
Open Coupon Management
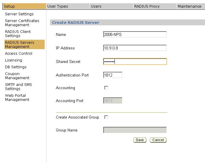[x=17, y=76]
